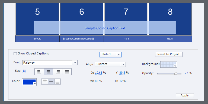The width and height of the screenshot is (208, 104).
Task: Open the Slide 1 dropdown
Action: [110, 54]
